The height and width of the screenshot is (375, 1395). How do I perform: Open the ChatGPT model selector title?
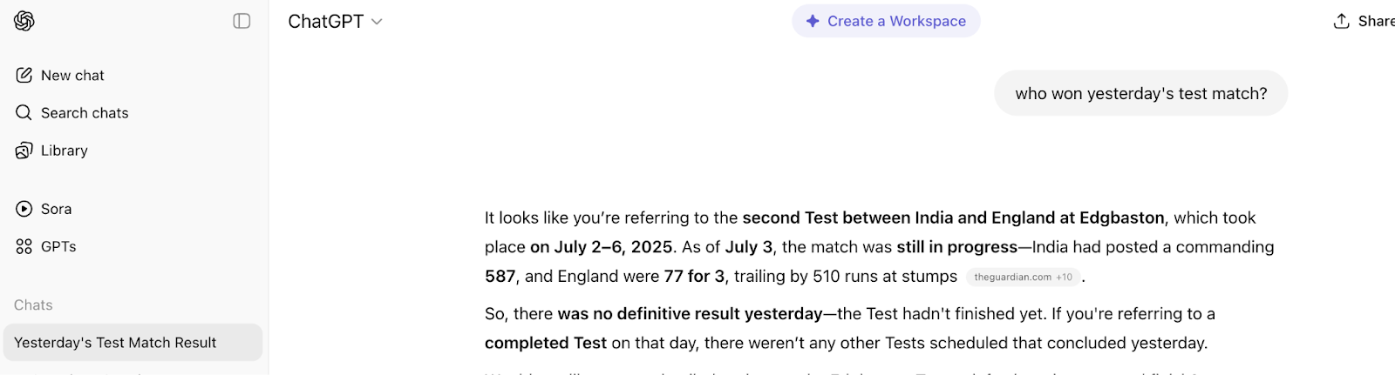pyautogui.click(x=326, y=22)
